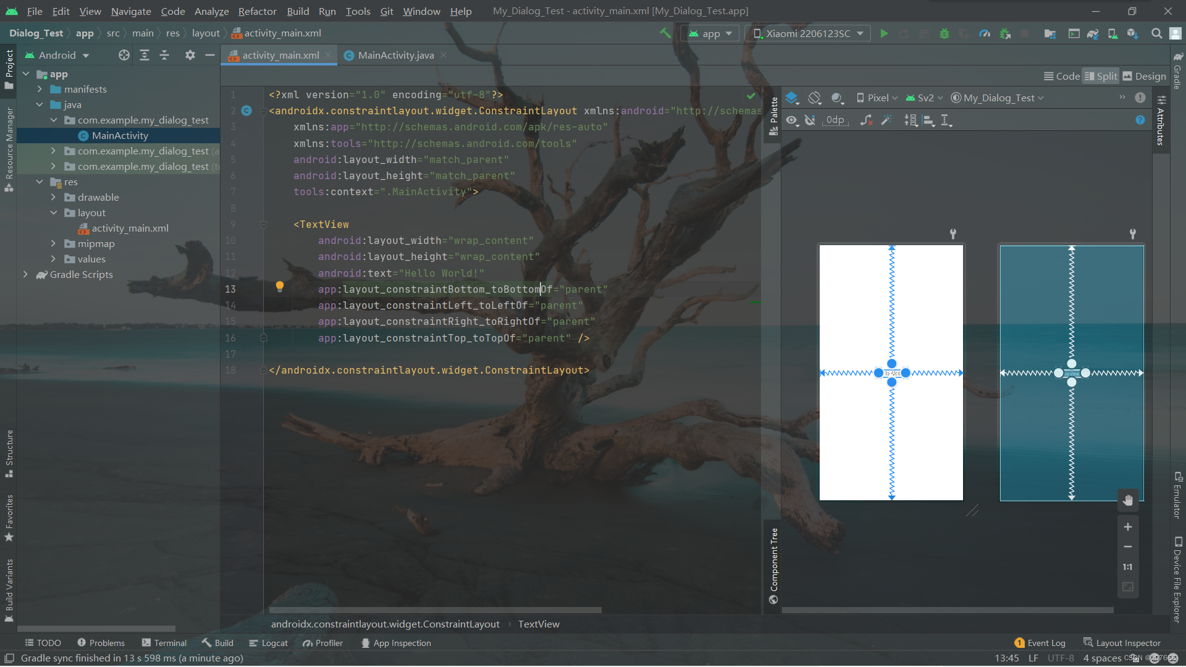
Task: Open the Logcat tool window
Action: coord(268,643)
